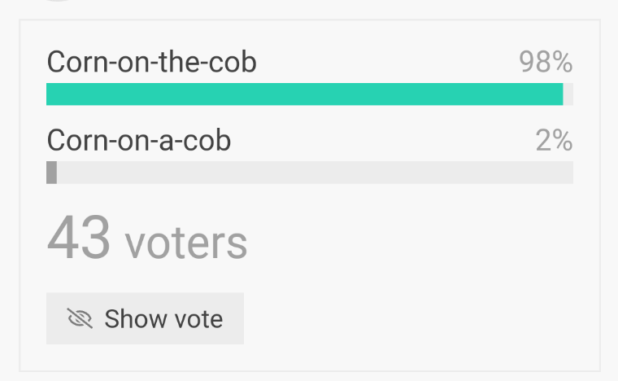618x381 pixels.
Task: Click the middle of the green bar
Action: point(305,94)
